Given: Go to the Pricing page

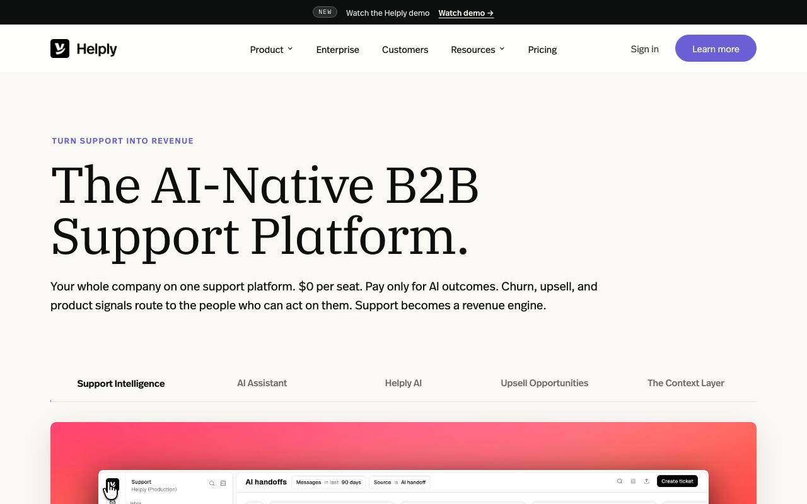Looking at the screenshot, I should click(x=542, y=49).
